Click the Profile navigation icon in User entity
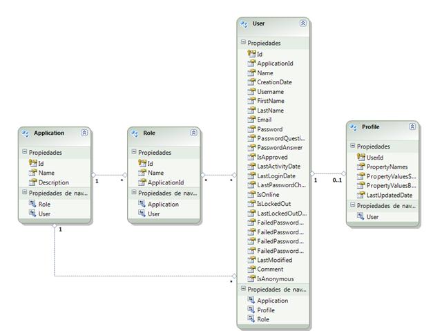 click(251, 310)
